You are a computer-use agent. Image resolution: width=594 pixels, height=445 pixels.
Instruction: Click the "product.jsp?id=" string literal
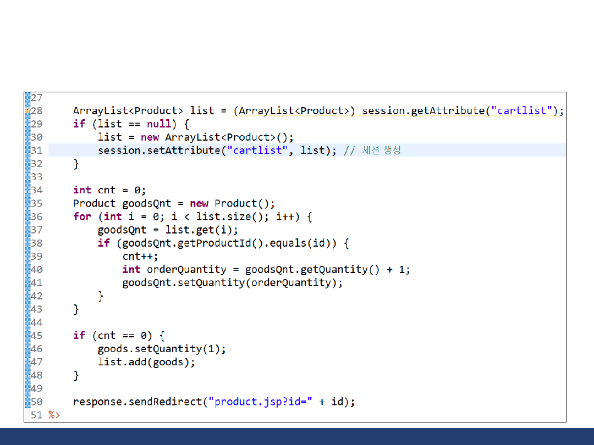263,402
